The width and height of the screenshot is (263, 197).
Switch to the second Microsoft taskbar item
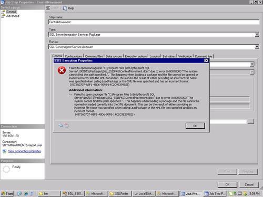pyautogui.click(x=168, y=193)
